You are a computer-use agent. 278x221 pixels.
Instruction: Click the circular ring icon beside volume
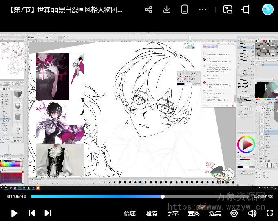234,213
